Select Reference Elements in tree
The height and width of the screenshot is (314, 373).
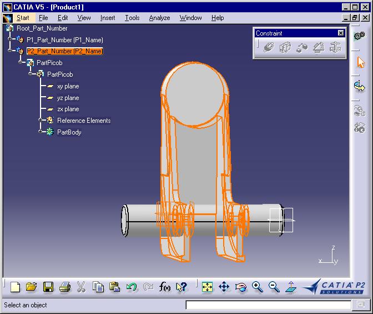click(84, 121)
